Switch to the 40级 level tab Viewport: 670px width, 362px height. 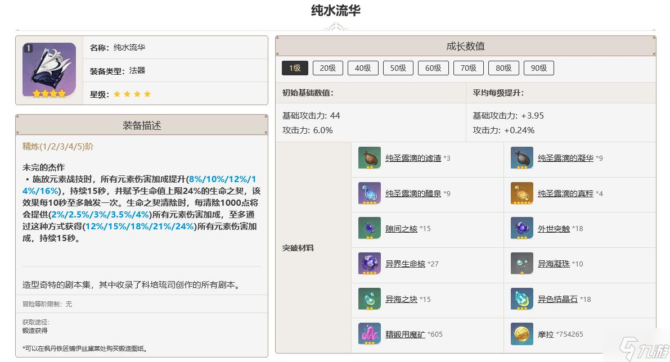(363, 69)
